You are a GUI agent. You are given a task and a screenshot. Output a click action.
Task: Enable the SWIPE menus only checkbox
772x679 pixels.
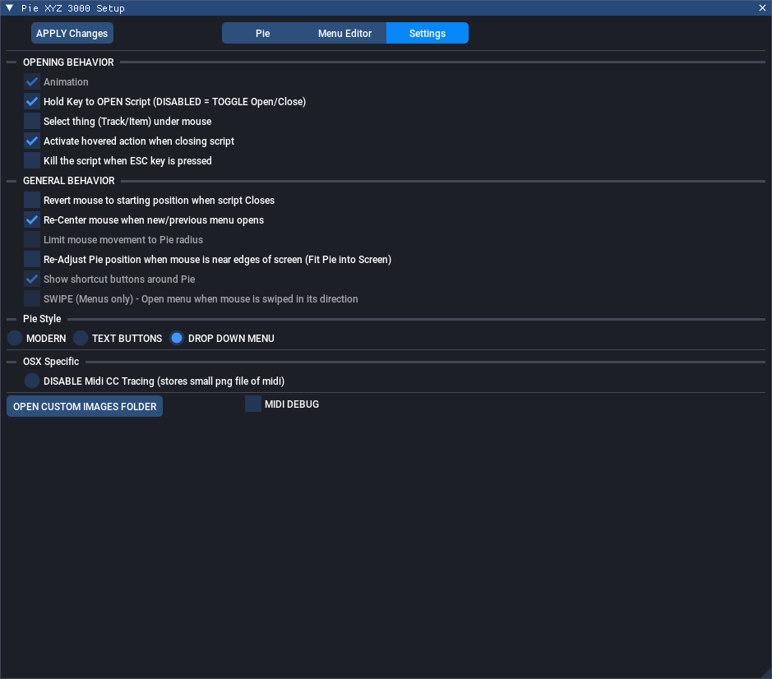pyautogui.click(x=32, y=298)
